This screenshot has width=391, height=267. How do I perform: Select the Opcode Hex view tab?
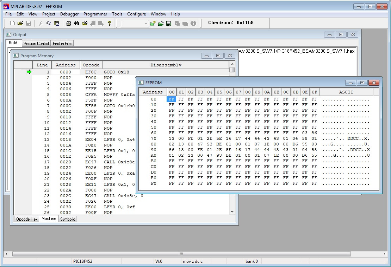click(x=27, y=219)
